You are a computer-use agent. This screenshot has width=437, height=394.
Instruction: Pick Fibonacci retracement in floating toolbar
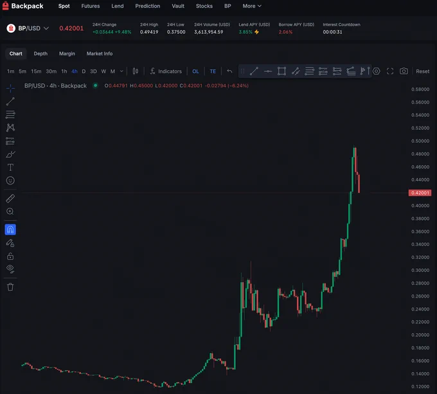click(x=309, y=71)
